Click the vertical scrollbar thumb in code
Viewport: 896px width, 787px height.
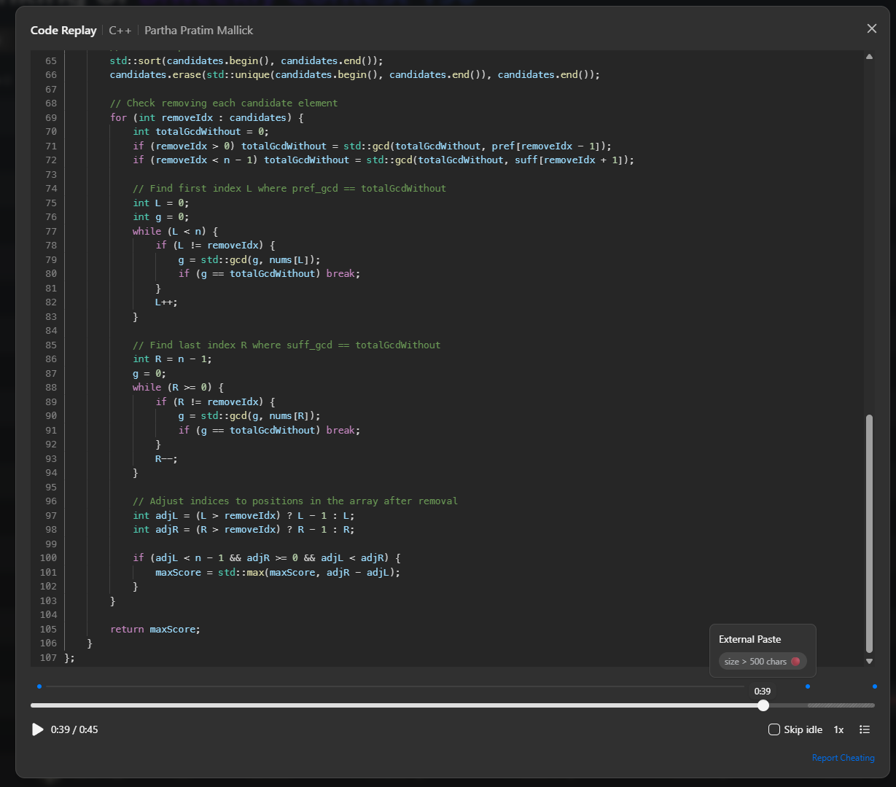click(x=868, y=534)
